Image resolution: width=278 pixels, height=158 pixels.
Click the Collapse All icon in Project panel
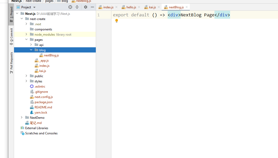(x=77, y=7)
